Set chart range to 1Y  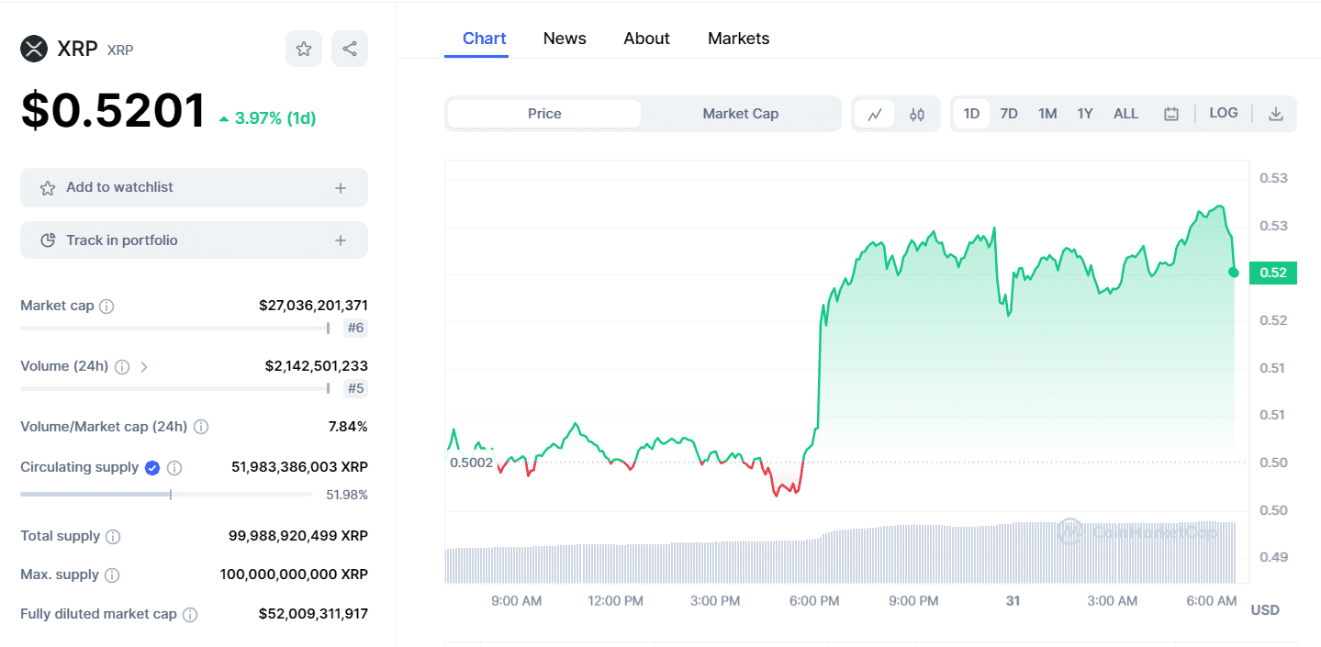[x=1085, y=114]
